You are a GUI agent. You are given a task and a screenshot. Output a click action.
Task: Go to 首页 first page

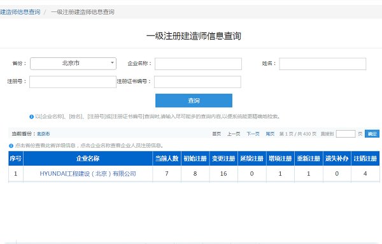[216, 134]
